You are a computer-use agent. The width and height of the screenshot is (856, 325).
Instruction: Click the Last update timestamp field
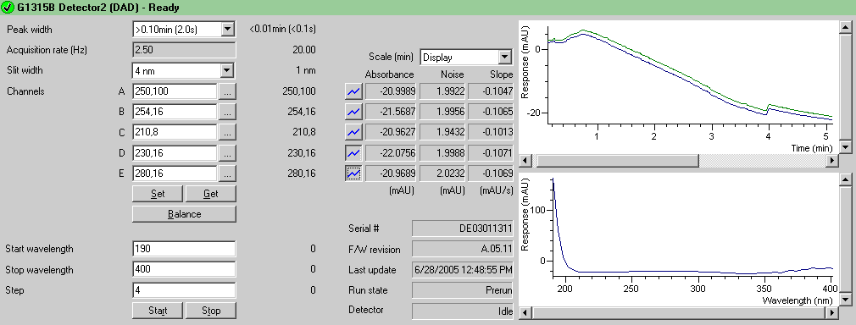pos(463,269)
